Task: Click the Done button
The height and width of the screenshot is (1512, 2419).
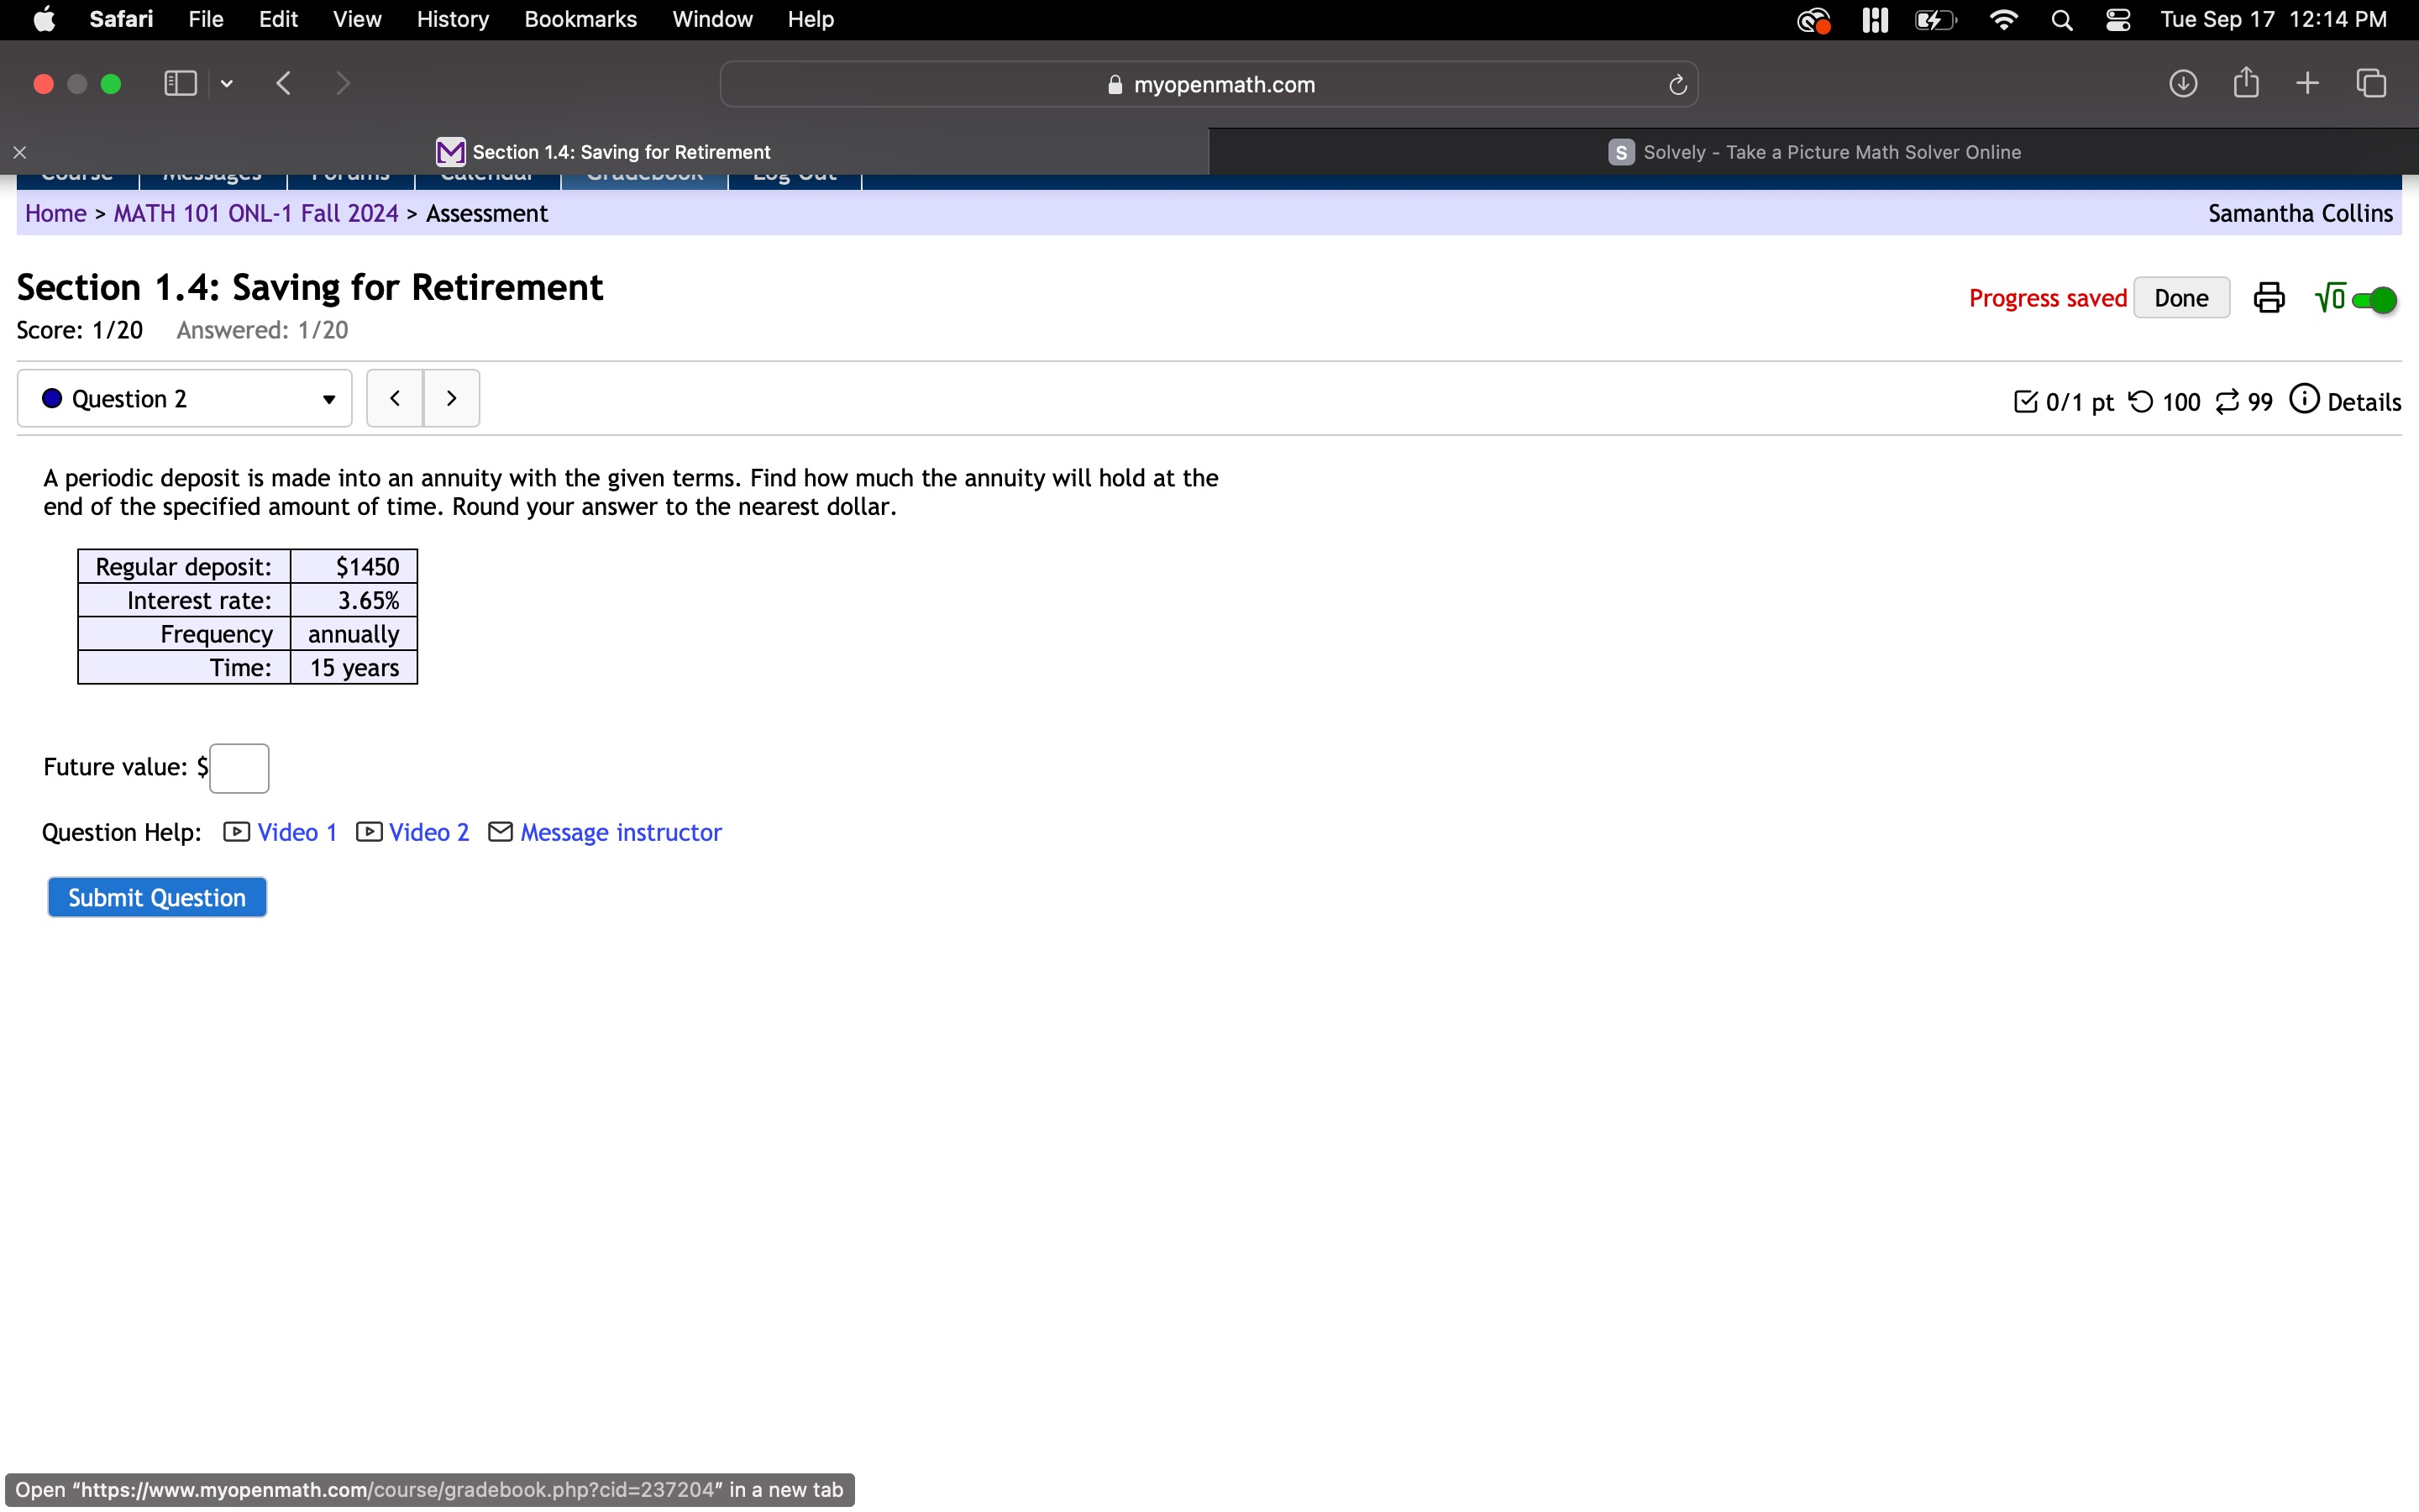Action: click(x=2181, y=298)
